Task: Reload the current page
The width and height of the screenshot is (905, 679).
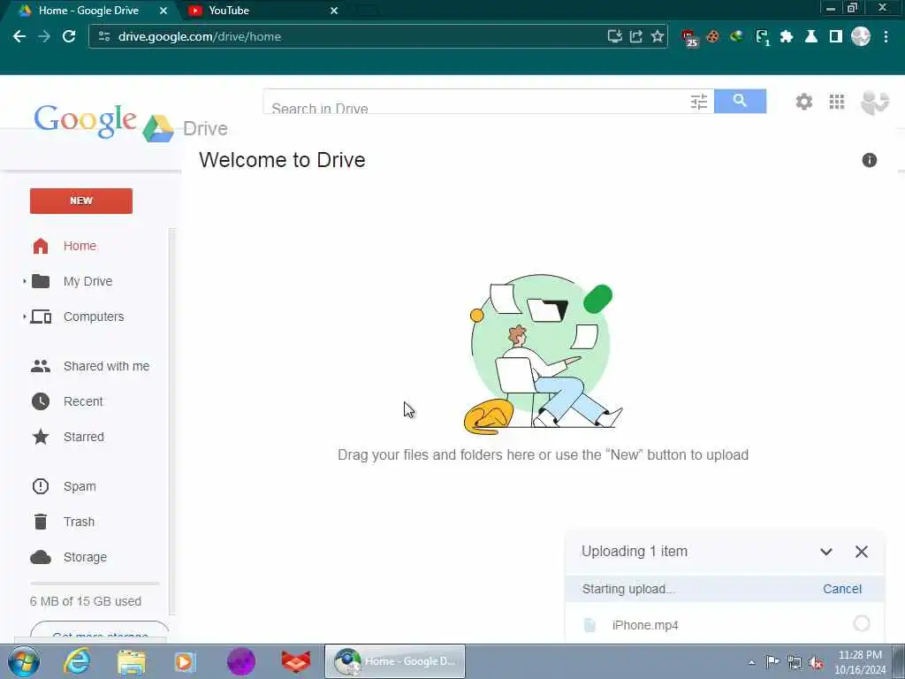Action: coord(69,36)
